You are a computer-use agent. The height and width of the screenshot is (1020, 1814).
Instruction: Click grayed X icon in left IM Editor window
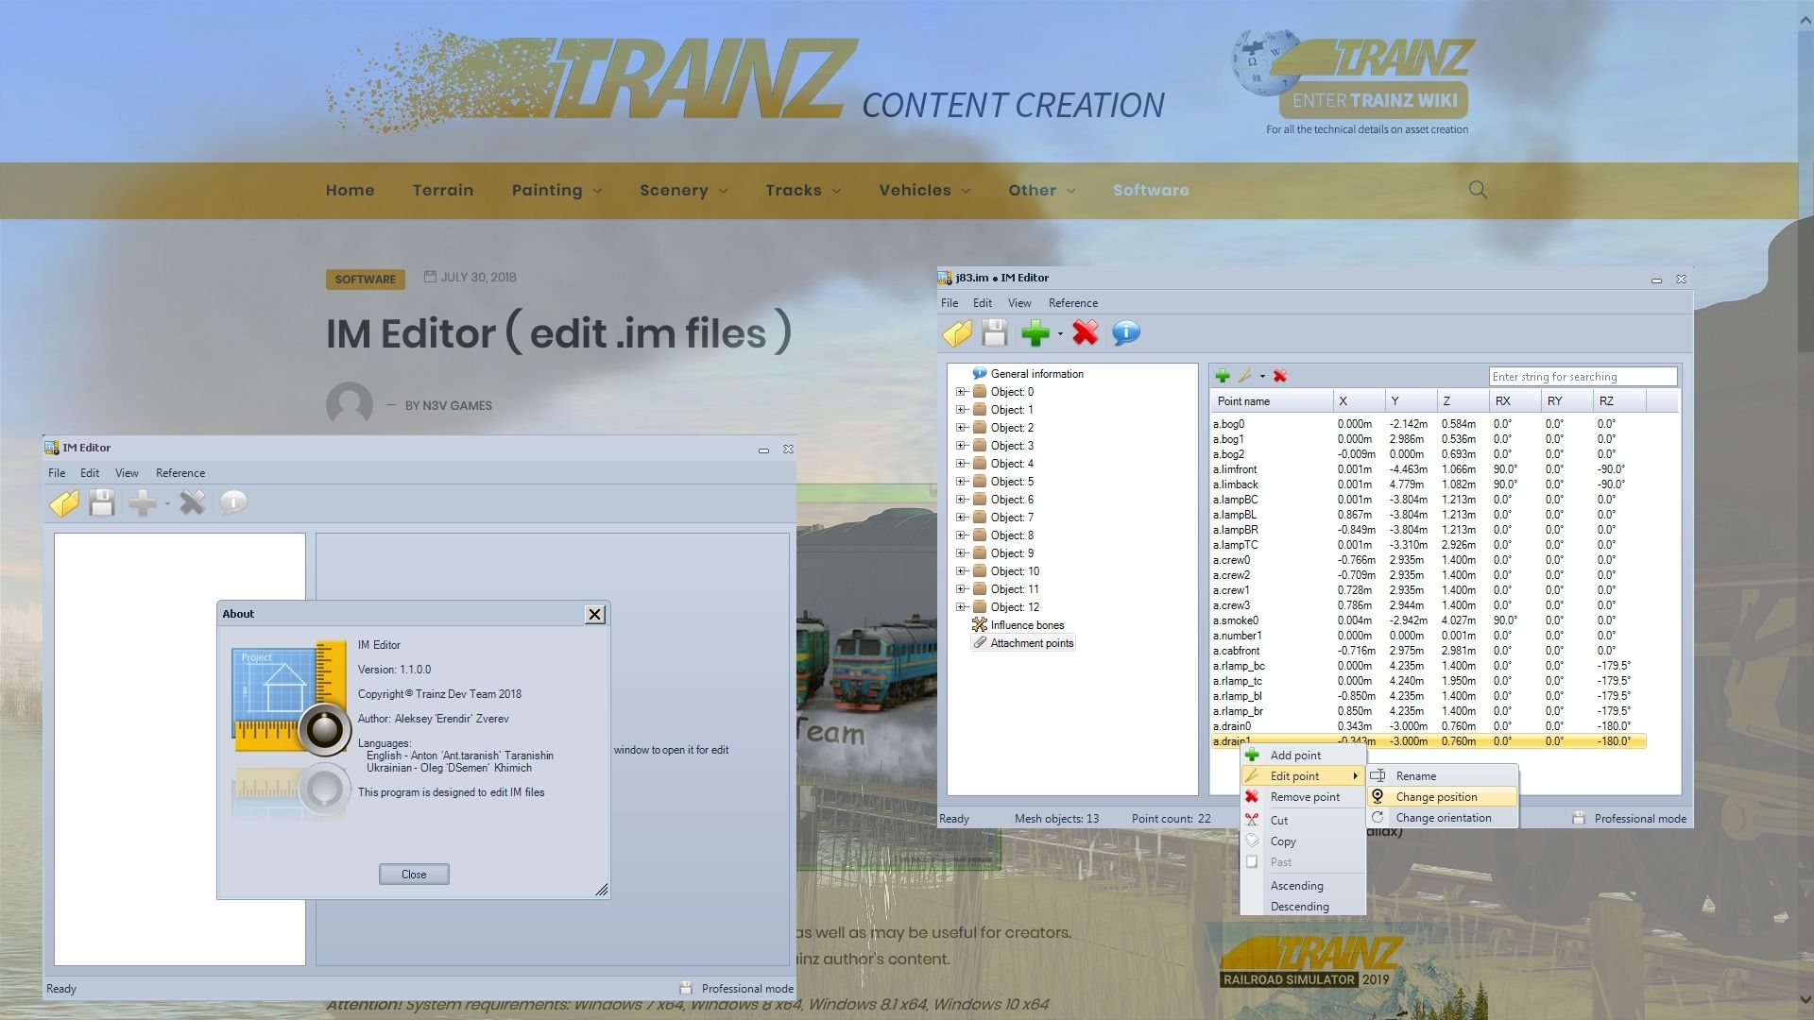[193, 503]
